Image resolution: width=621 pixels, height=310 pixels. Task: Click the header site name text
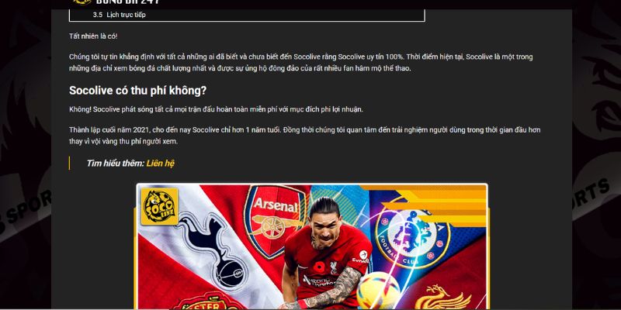127,2
